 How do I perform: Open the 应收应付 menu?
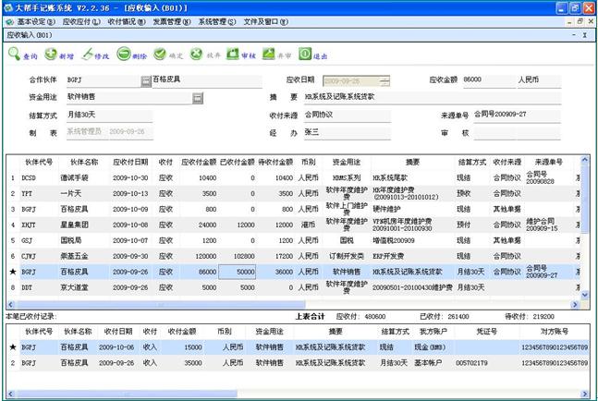(x=81, y=22)
